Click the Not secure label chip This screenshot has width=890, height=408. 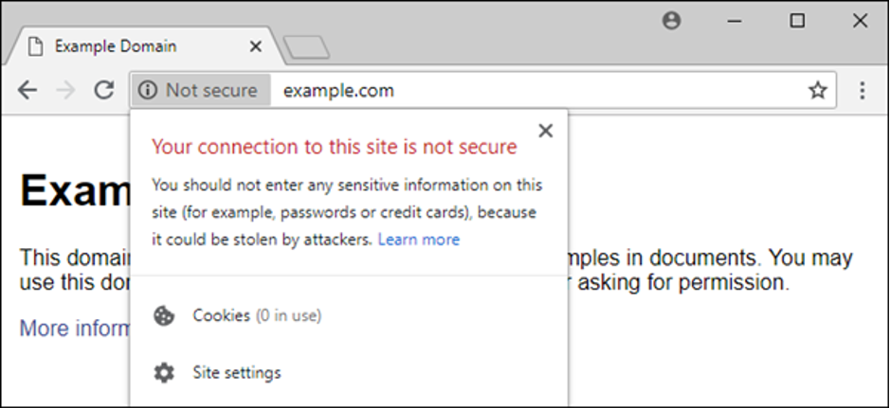[201, 90]
